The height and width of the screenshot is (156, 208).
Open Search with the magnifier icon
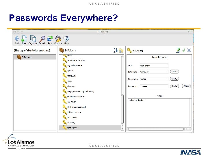tap(42, 39)
